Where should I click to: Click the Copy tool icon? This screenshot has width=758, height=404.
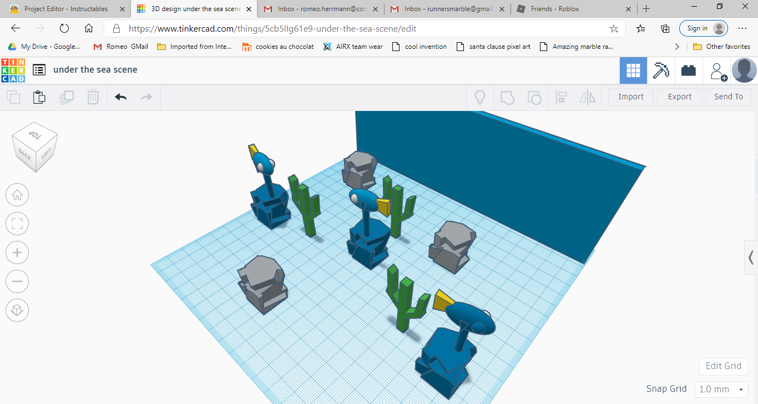click(13, 97)
